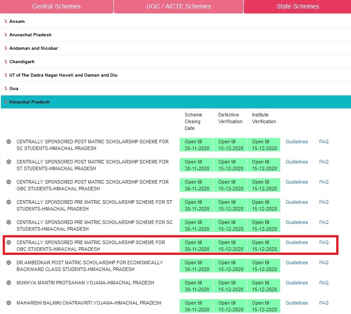Select radio for Post Matric ST Students scheme
Screen dimensions: 351x314
click(9, 162)
